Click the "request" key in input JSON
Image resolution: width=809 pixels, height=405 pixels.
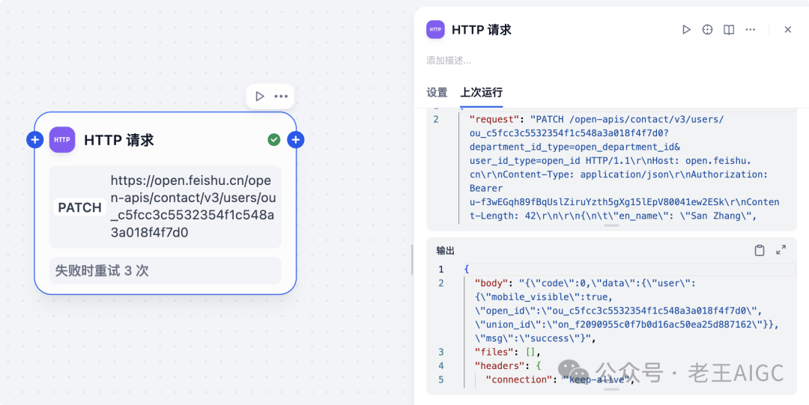494,119
